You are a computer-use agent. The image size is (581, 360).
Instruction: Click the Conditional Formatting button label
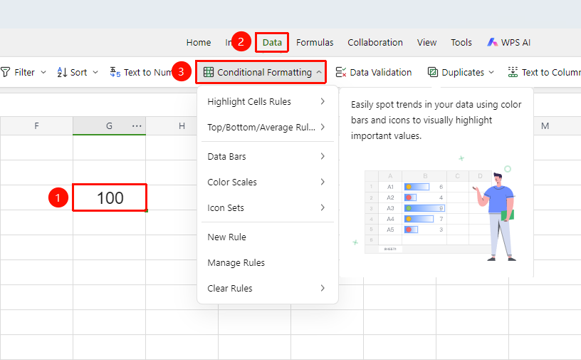pos(265,73)
